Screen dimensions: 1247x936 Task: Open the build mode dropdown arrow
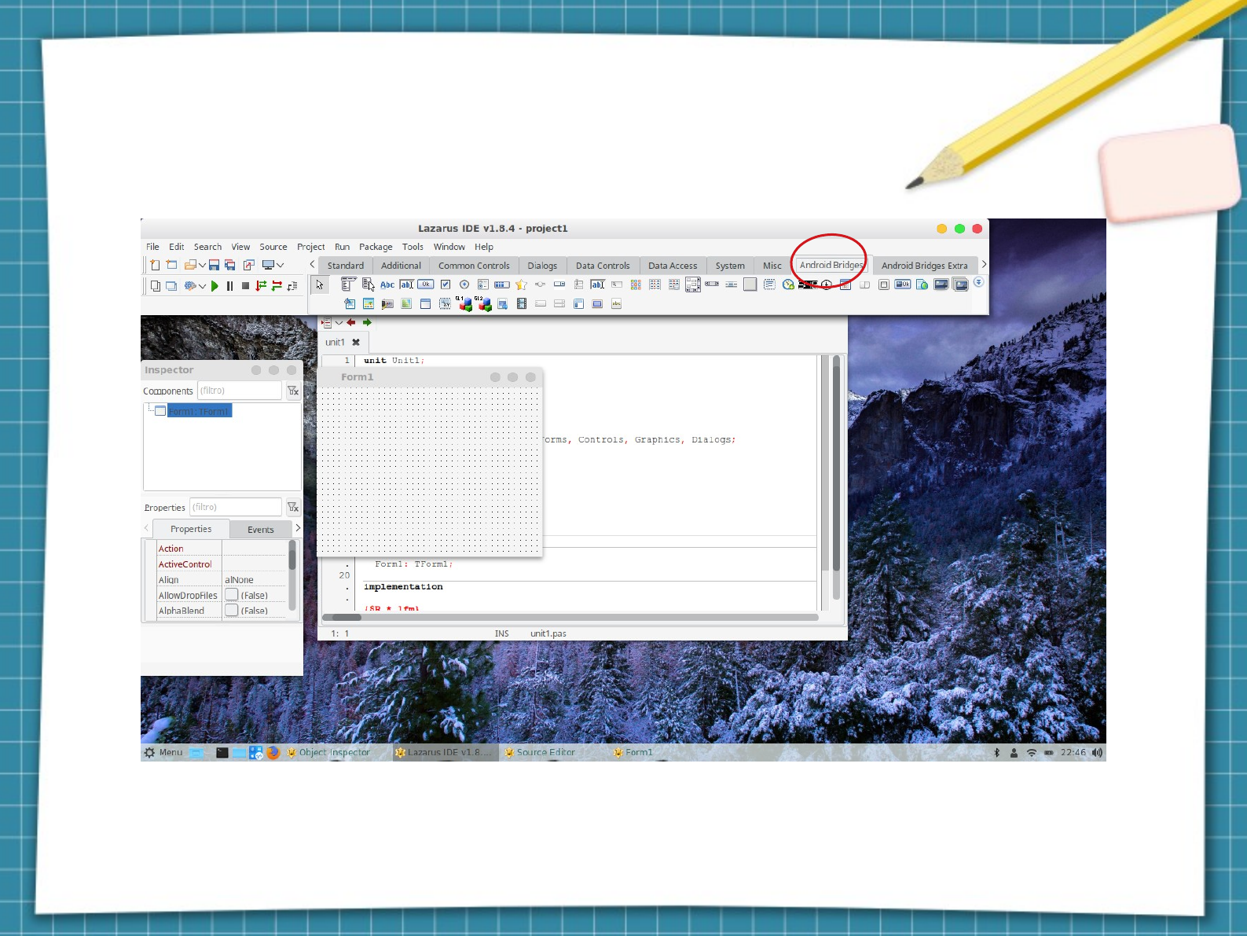(x=202, y=286)
